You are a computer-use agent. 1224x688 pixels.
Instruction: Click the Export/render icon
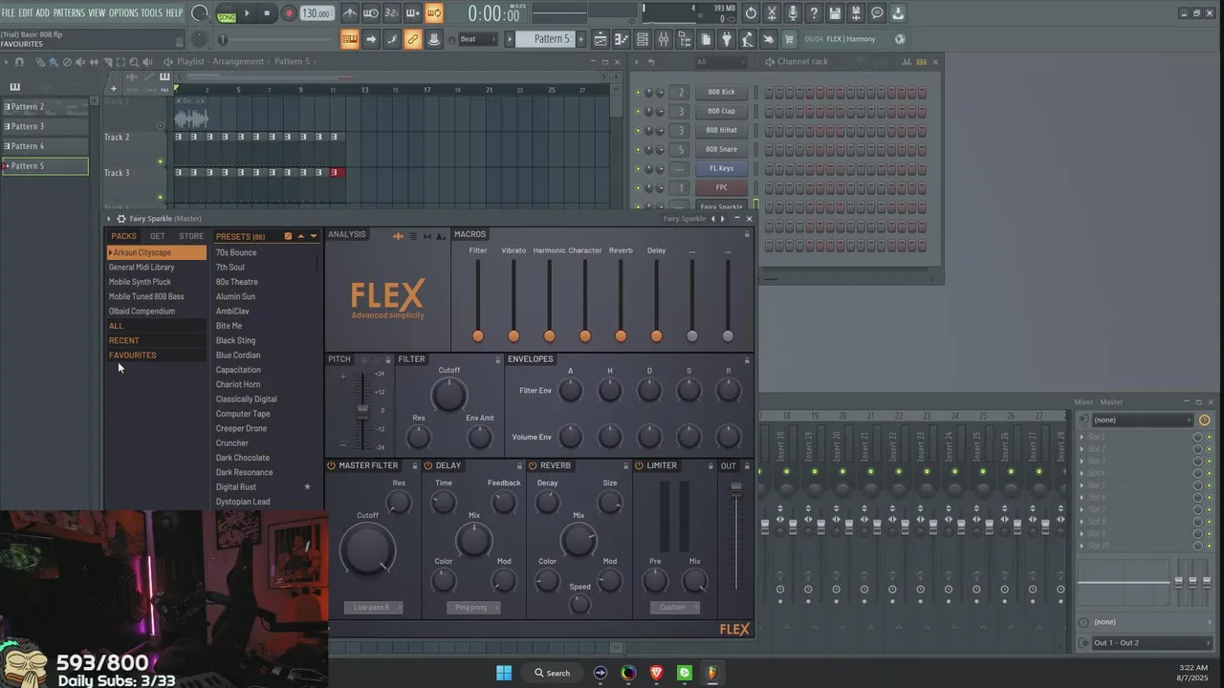tap(856, 13)
